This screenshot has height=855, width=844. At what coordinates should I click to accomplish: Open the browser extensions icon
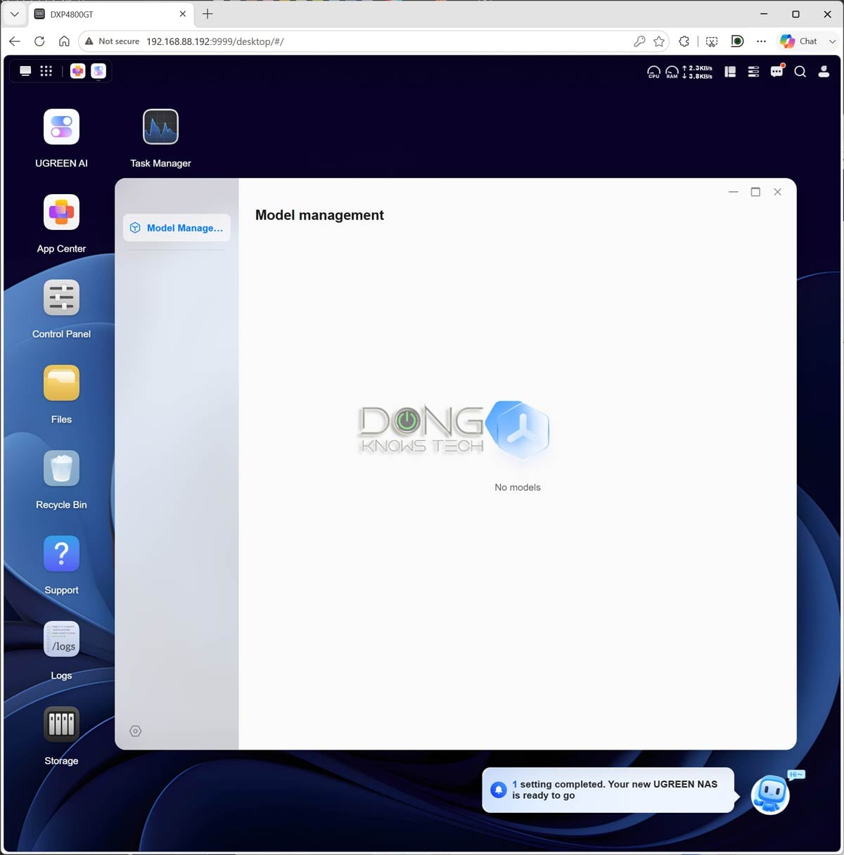684,41
